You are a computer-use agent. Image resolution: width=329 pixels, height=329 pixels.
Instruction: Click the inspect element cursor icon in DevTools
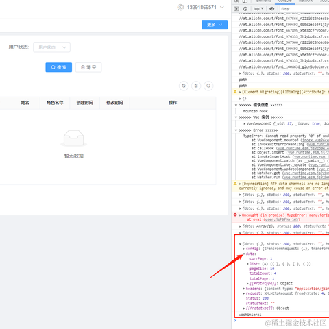(x=236, y=1)
